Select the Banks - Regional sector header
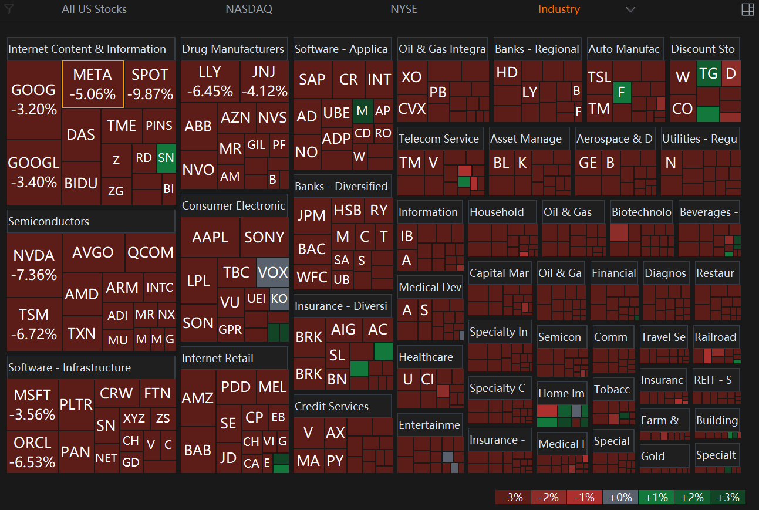 tap(537, 49)
